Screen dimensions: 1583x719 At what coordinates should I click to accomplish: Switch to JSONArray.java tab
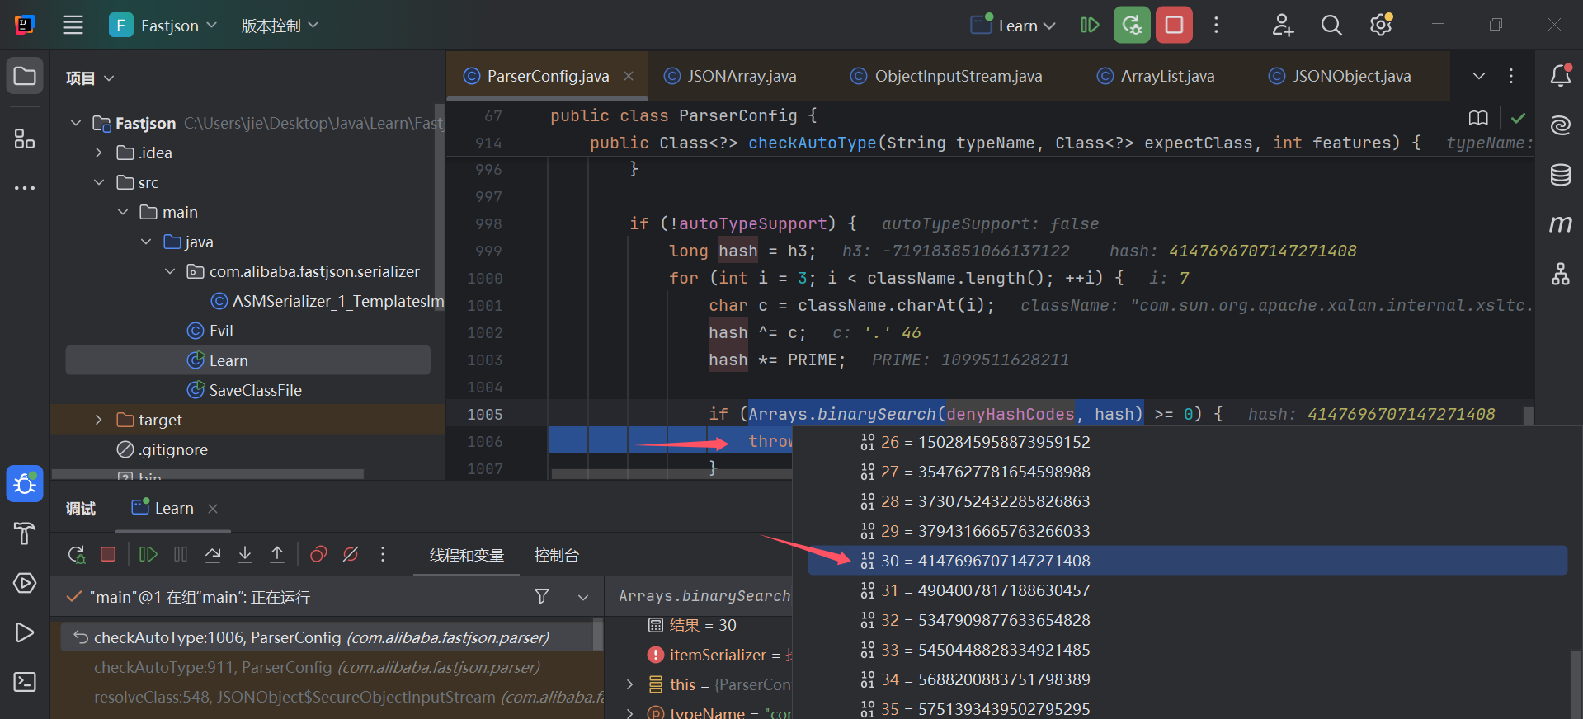[731, 76]
